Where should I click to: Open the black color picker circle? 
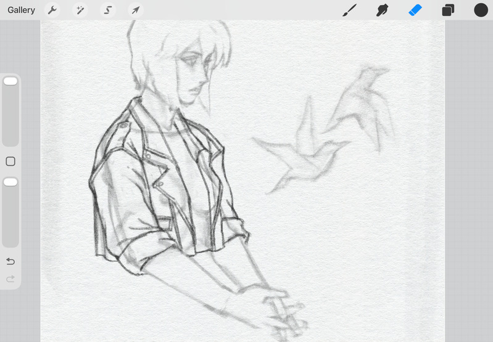(x=481, y=10)
